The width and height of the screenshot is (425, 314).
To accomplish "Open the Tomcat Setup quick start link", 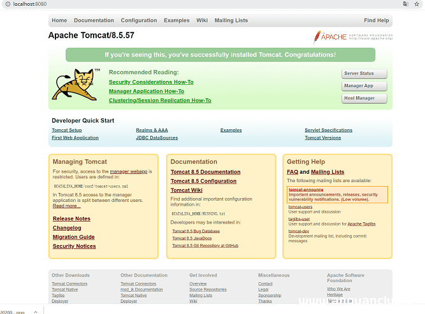I will 67,131.
